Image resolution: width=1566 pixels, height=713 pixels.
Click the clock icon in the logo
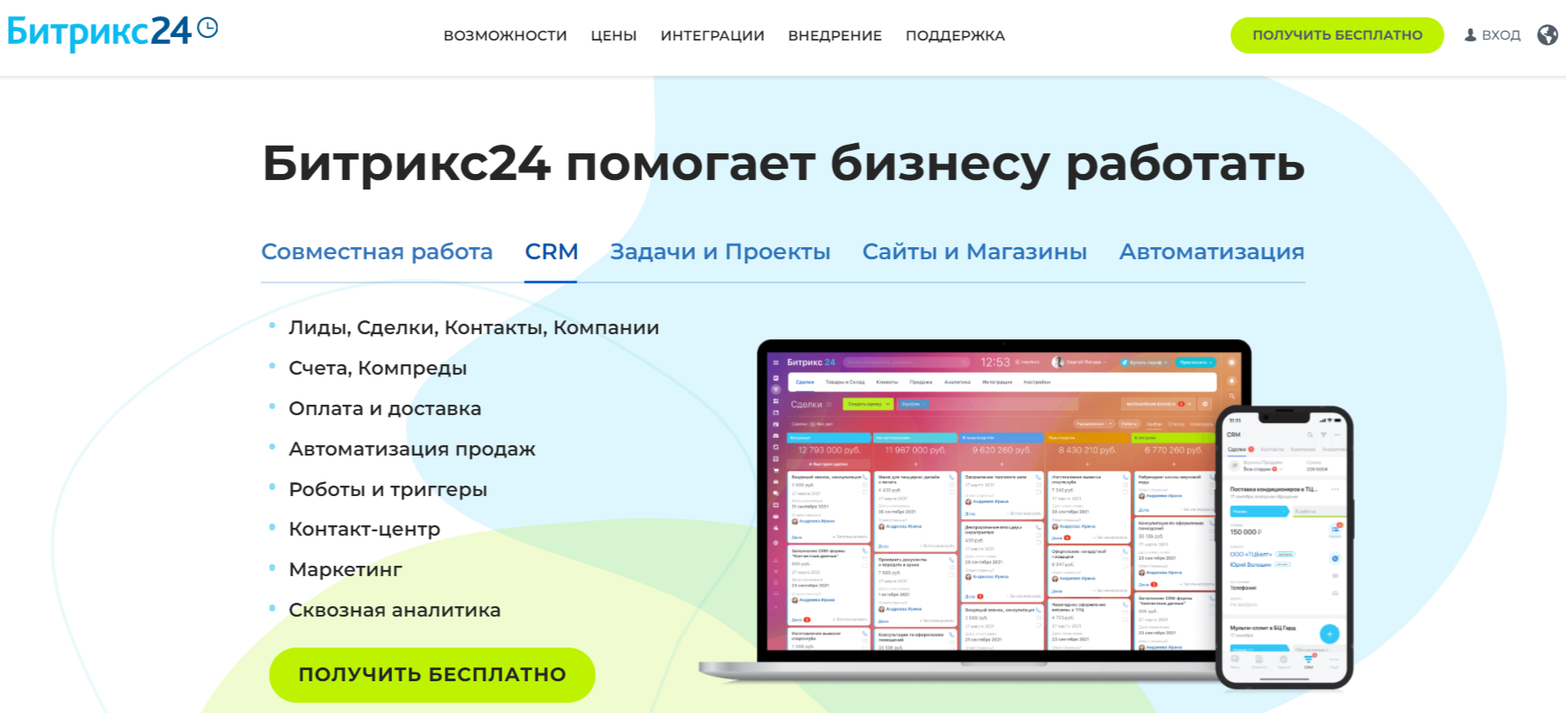point(208,28)
